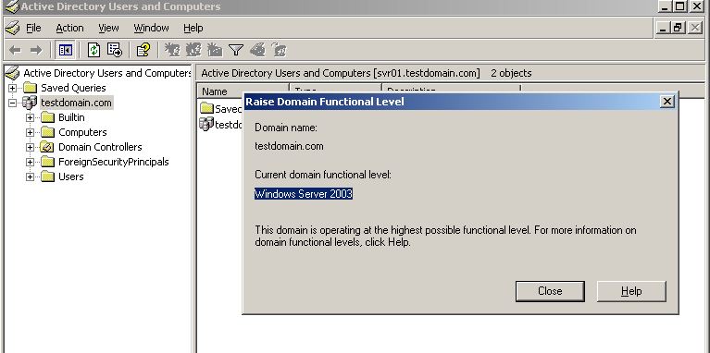Image resolution: width=710 pixels, height=353 pixels.
Task: Select the Users folder
Action: point(71,176)
